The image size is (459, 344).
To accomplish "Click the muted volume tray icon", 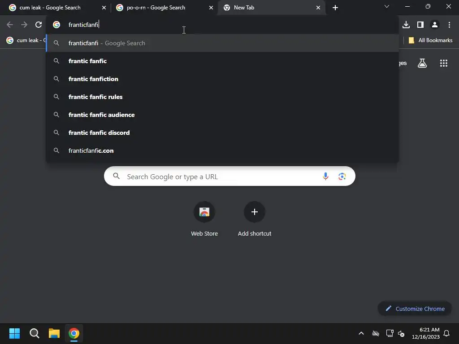I will point(401,333).
